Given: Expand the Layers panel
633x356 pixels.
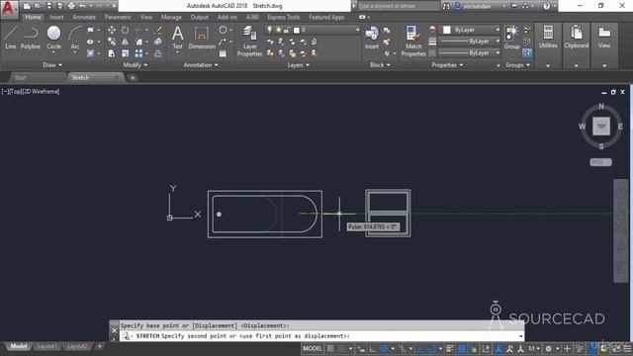Looking at the screenshot, I should [x=298, y=65].
